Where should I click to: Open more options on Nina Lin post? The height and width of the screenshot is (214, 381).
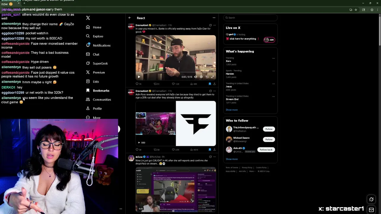click(x=214, y=157)
